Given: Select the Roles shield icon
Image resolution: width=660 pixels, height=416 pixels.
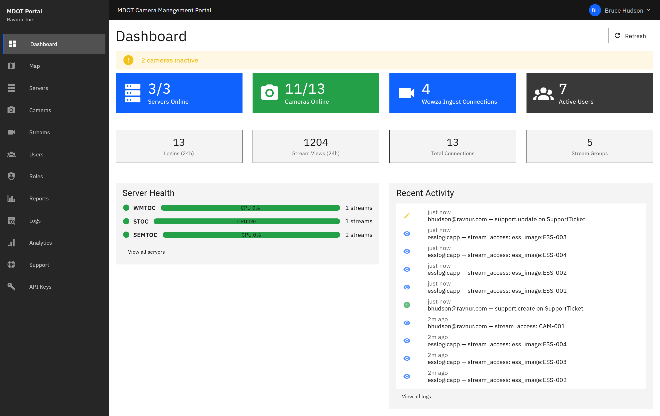Looking at the screenshot, I should pos(11,176).
